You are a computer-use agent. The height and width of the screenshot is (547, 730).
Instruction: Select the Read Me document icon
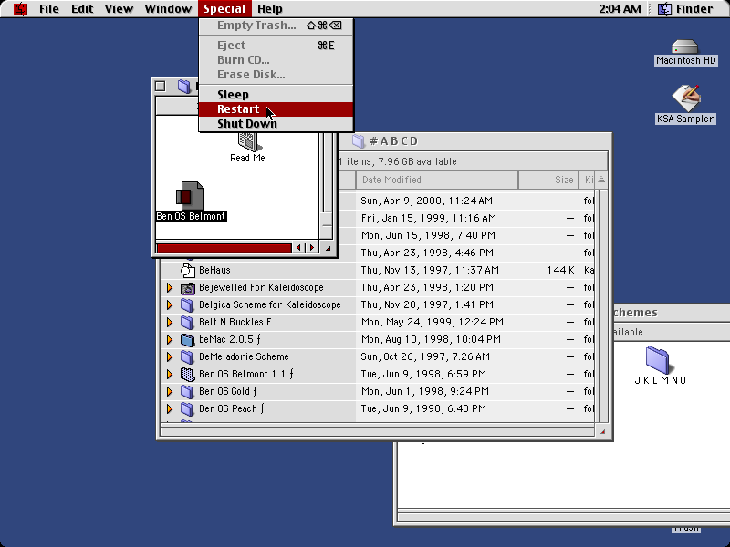click(247, 141)
